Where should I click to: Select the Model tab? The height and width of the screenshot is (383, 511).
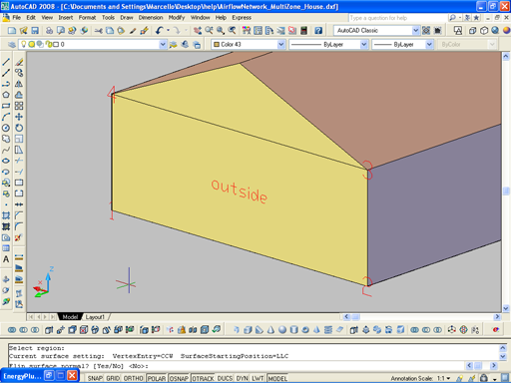coord(70,317)
